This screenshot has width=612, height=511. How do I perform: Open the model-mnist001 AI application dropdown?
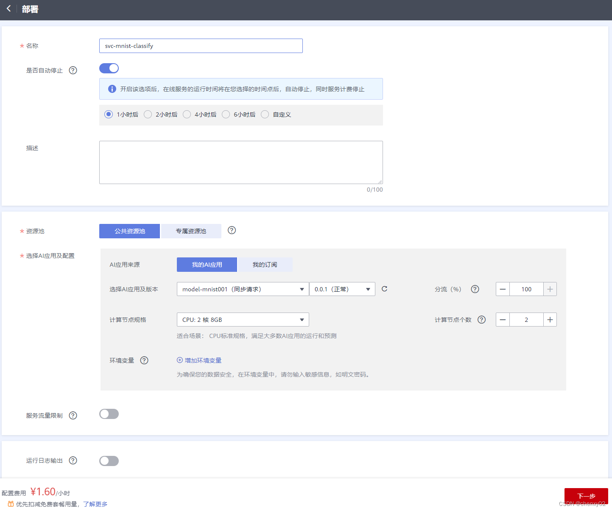243,289
